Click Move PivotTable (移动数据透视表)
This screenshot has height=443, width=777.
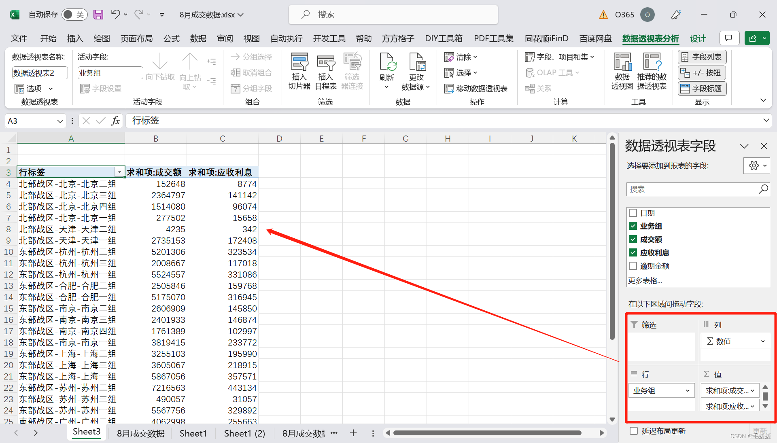[476, 89]
